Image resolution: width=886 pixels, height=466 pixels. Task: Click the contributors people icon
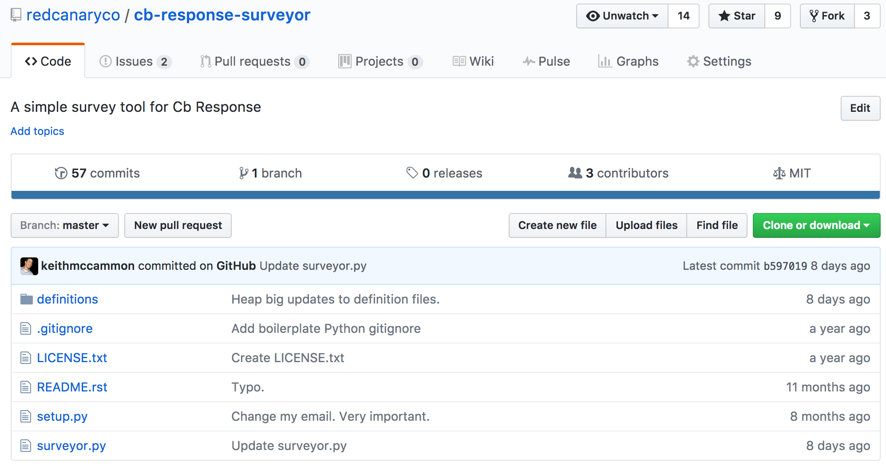tap(575, 173)
